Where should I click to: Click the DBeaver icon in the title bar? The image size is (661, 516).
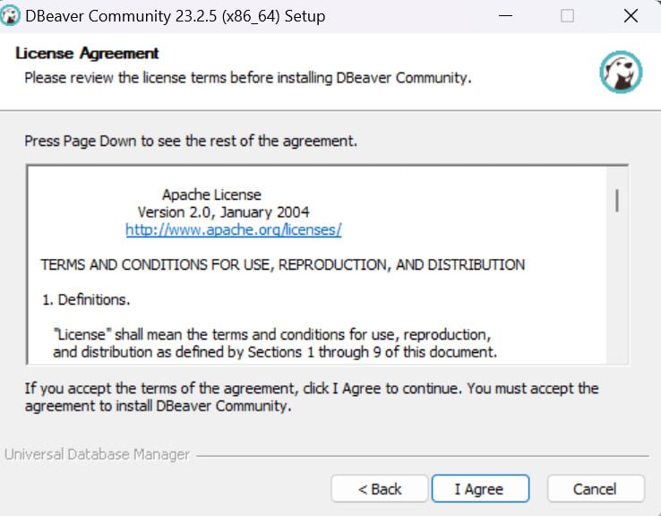11,16
